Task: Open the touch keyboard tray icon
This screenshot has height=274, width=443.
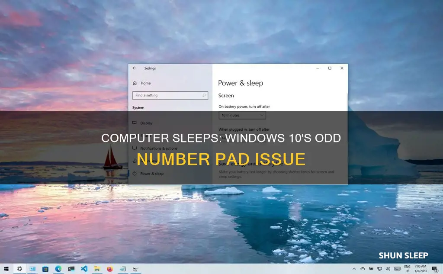Action: click(397, 269)
